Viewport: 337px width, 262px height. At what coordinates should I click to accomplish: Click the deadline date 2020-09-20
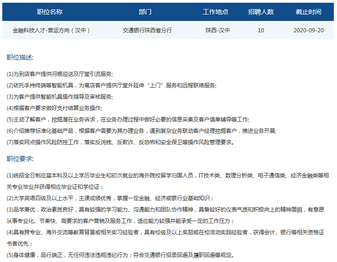(309, 30)
